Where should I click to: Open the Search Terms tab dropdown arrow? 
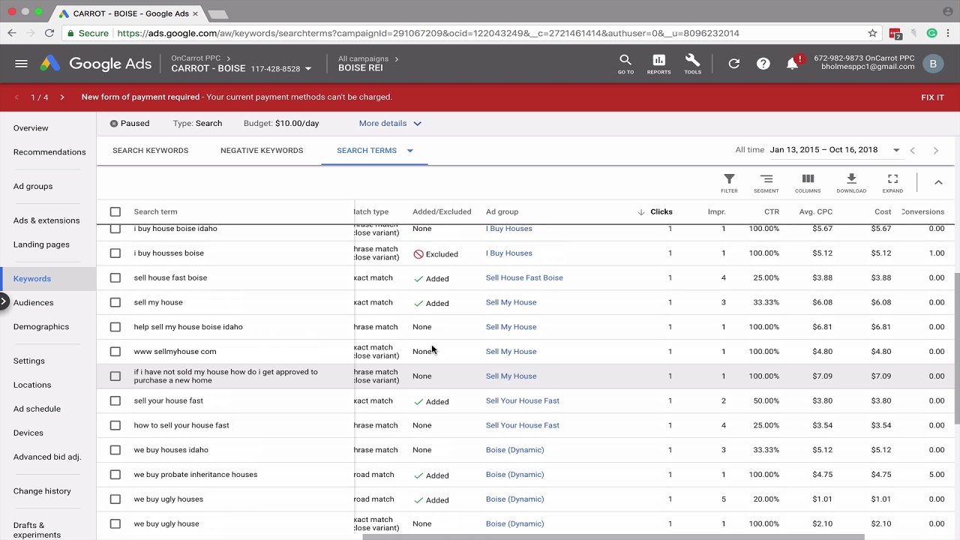point(410,151)
